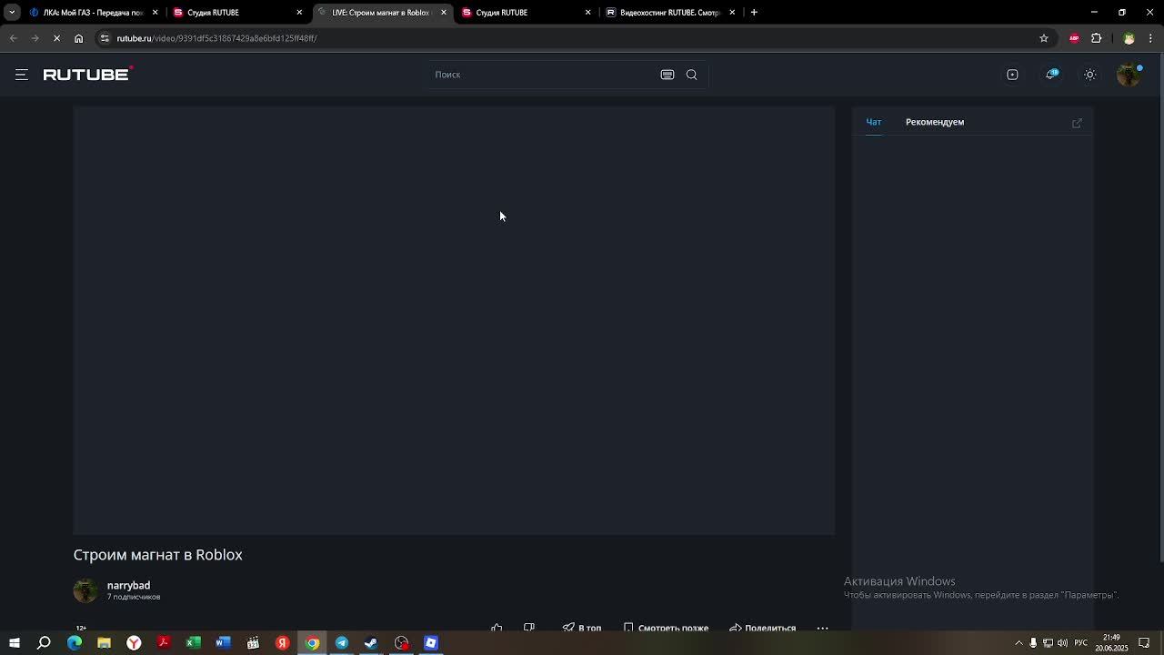The width and height of the screenshot is (1164, 655).
Task: Switch to the first "Студия RUTUBE" tab
Action: (x=236, y=13)
